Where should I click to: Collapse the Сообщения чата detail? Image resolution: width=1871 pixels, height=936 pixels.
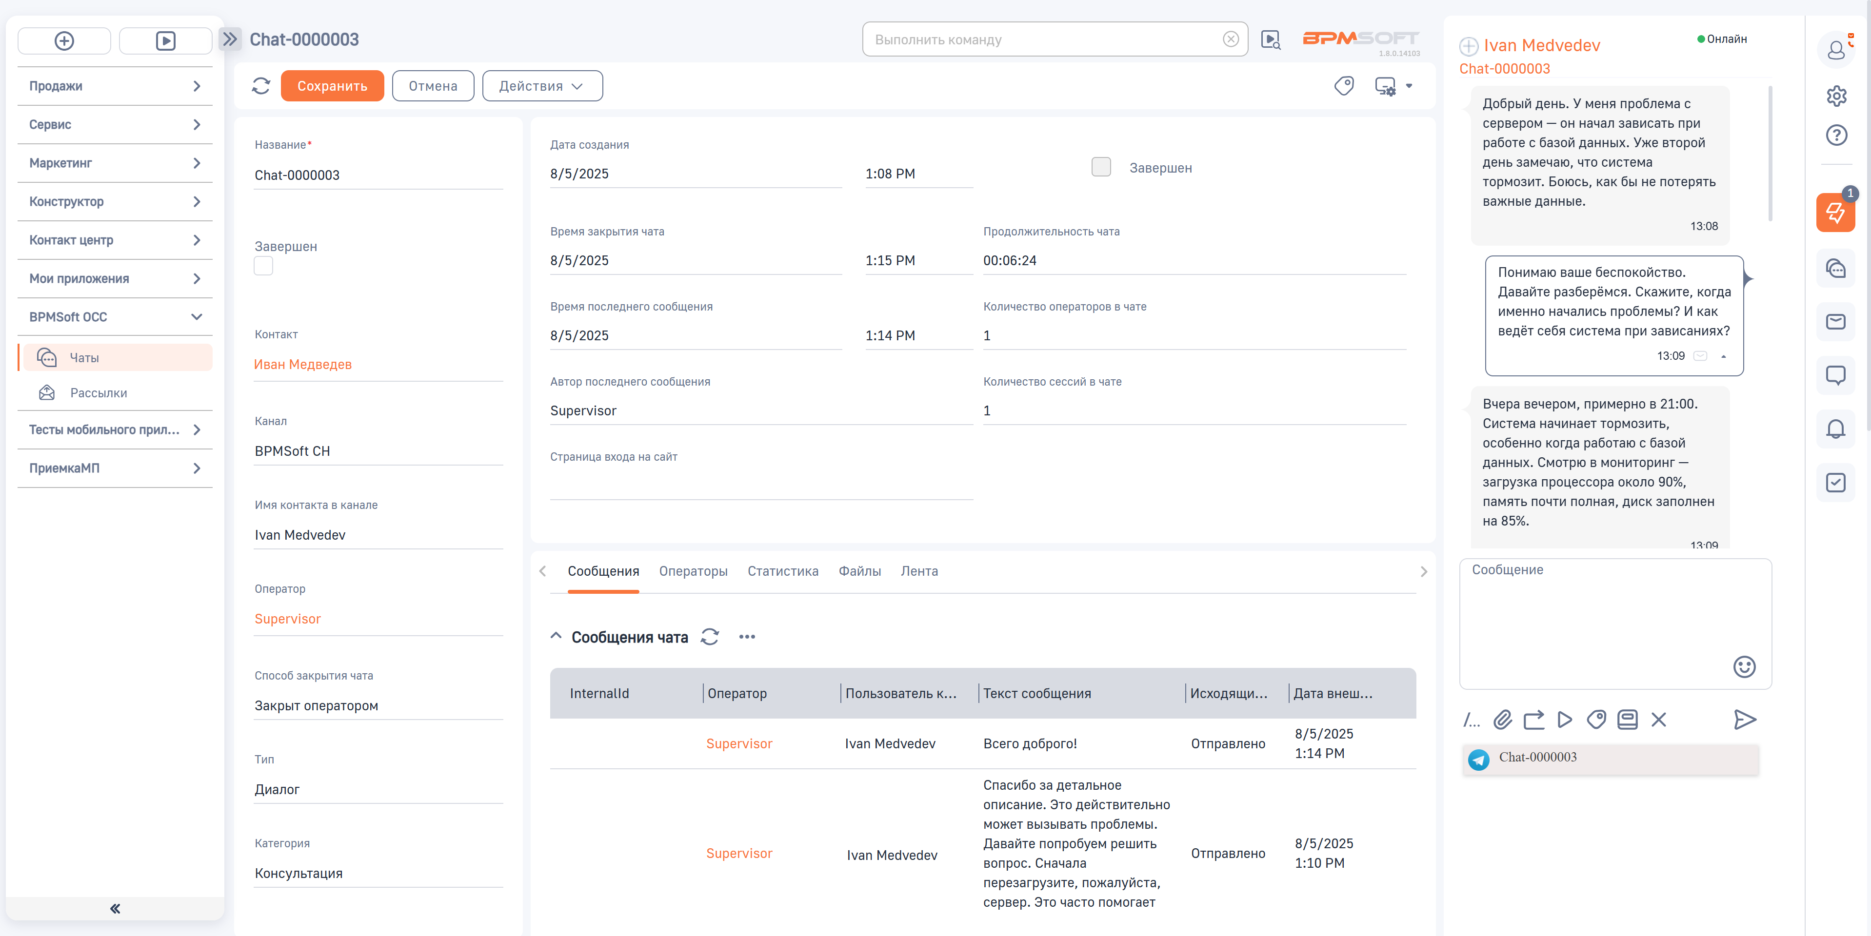(556, 636)
